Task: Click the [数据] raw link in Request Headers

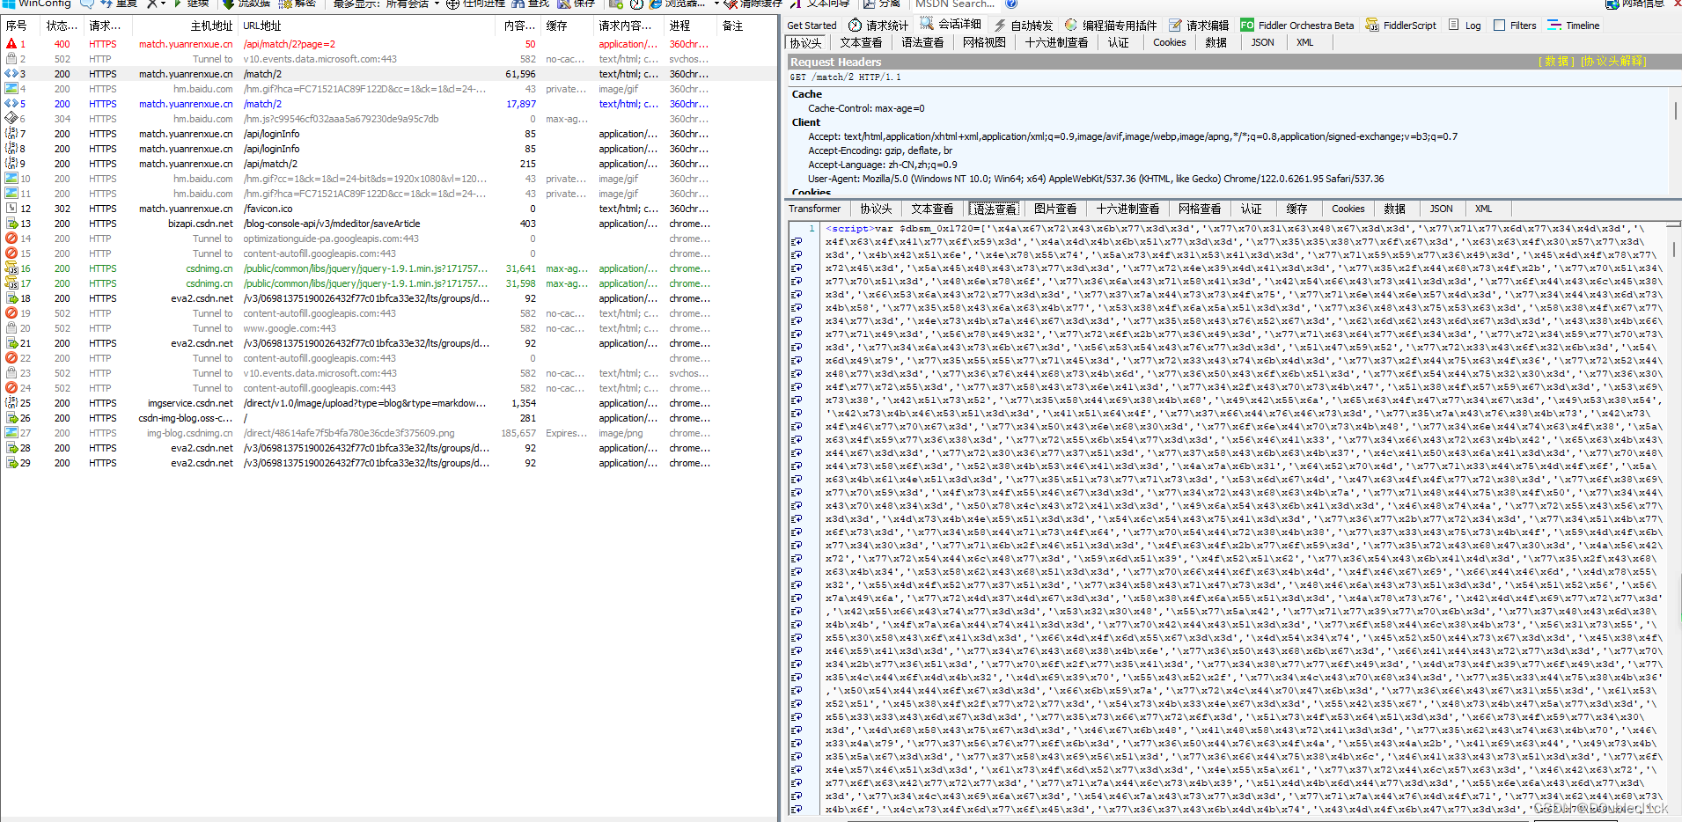Action: click(1556, 62)
